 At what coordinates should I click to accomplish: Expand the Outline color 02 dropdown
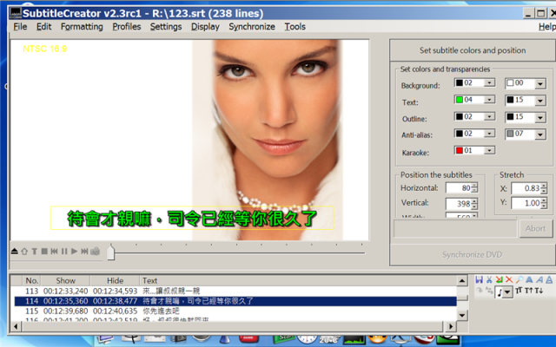(x=489, y=117)
